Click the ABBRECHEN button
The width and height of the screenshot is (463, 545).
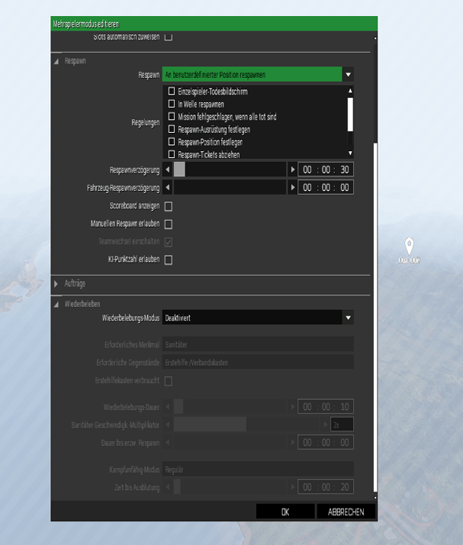(x=346, y=512)
